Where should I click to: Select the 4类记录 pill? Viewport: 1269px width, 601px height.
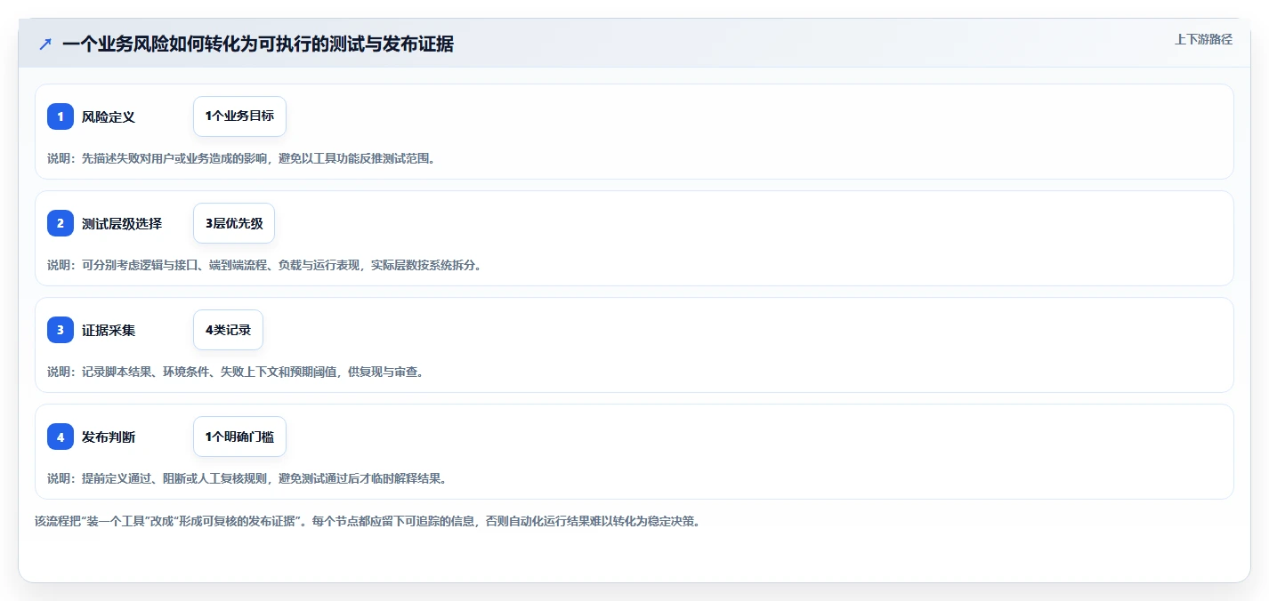coord(228,330)
